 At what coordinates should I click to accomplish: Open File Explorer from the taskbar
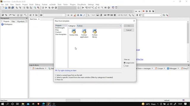click(23, 104)
